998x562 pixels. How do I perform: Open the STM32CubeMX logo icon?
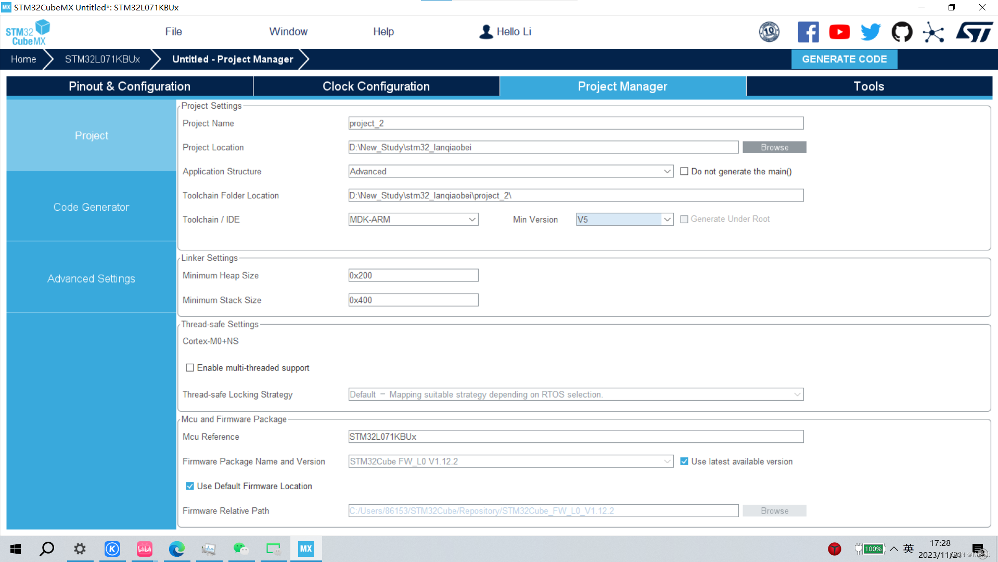(x=28, y=32)
